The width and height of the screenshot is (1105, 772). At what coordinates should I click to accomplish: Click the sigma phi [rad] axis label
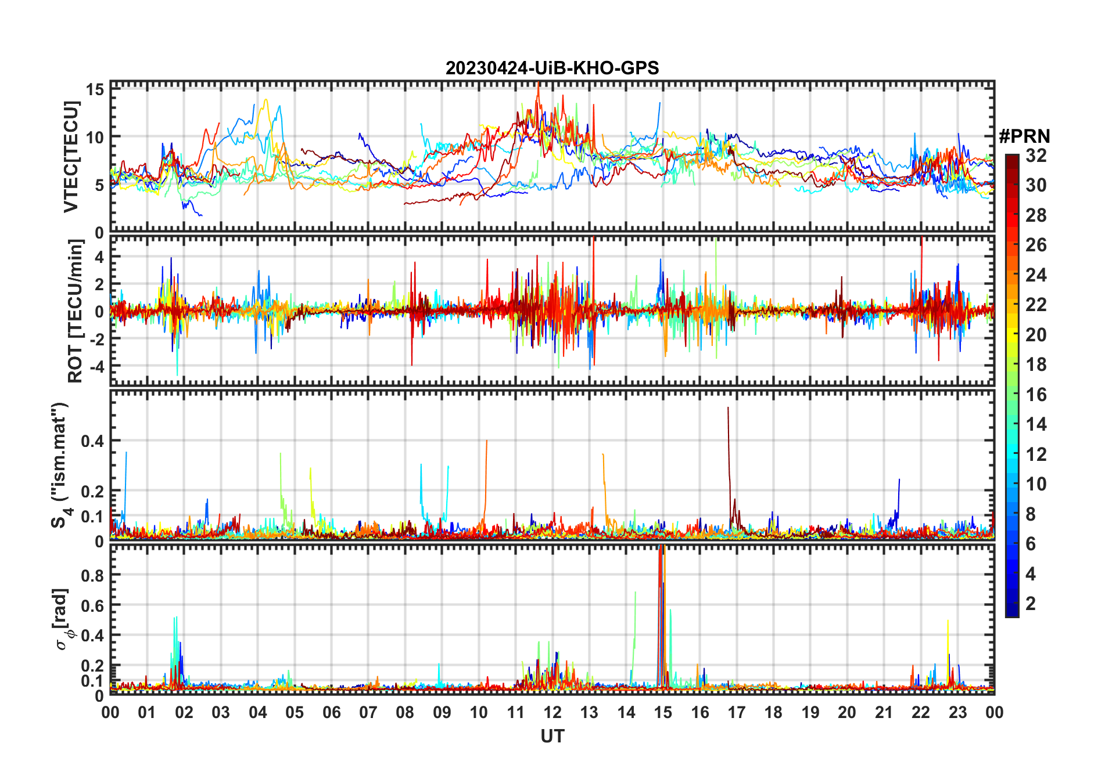tap(62, 619)
